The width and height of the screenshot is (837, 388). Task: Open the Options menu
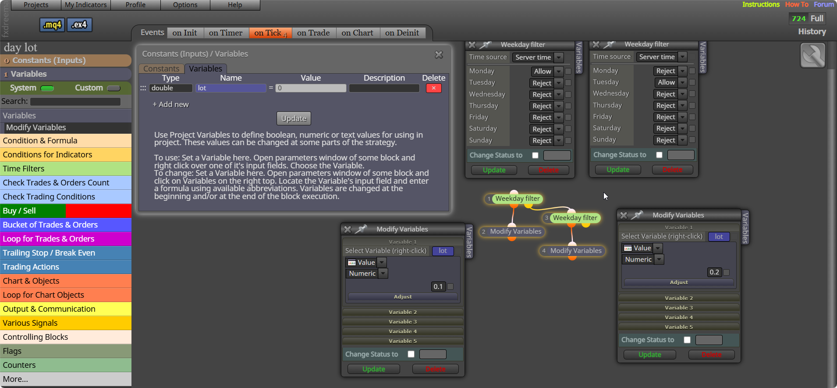click(185, 5)
